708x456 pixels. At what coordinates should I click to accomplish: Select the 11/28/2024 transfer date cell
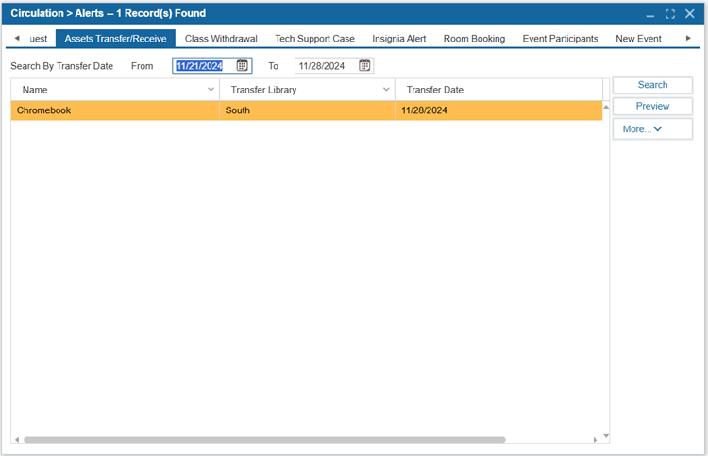pos(499,110)
